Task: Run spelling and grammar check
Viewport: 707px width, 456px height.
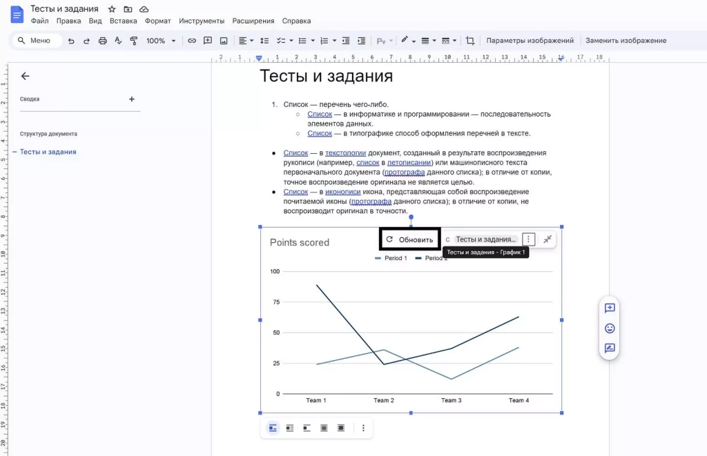Action: pos(119,40)
